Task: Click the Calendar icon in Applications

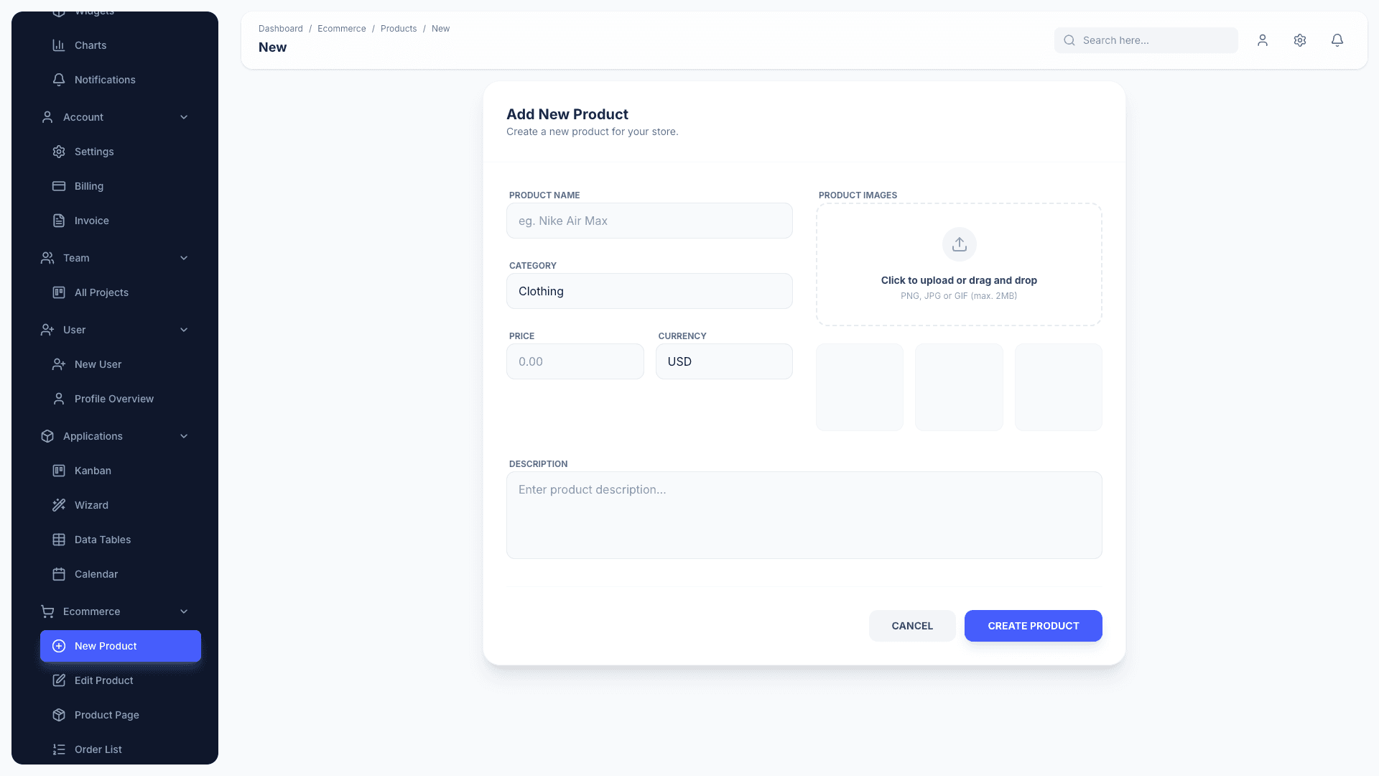Action: pyautogui.click(x=58, y=573)
